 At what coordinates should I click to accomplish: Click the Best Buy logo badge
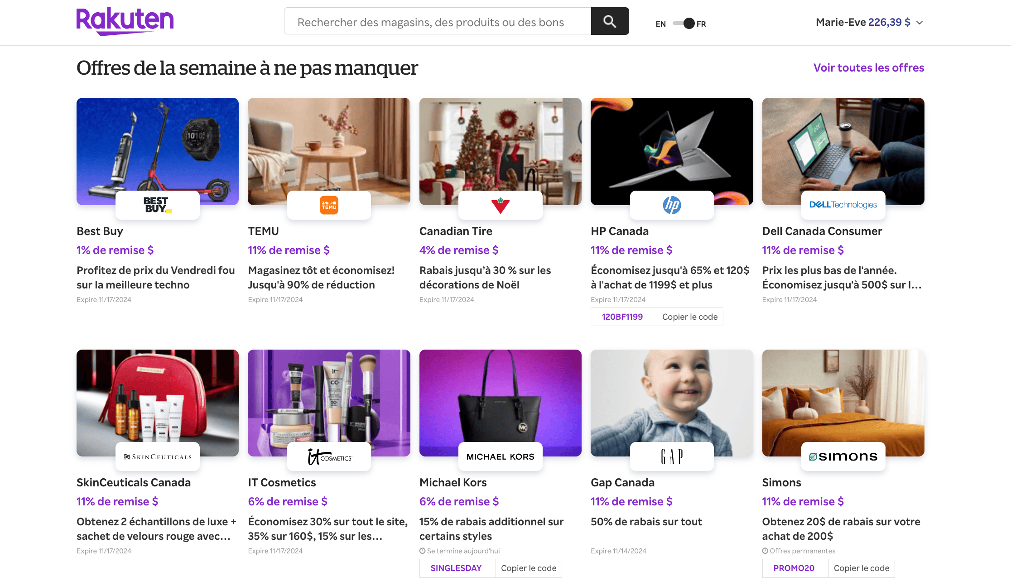pyautogui.click(x=158, y=205)
